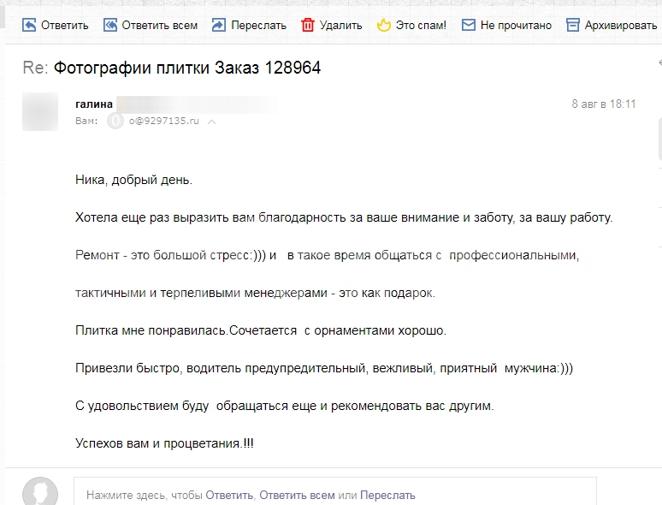Click the Forward arrow icon
Viewport: 662px width, 505px height.
tap(218, 25)
